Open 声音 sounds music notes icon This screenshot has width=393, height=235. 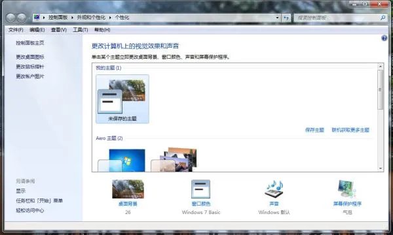274,189
